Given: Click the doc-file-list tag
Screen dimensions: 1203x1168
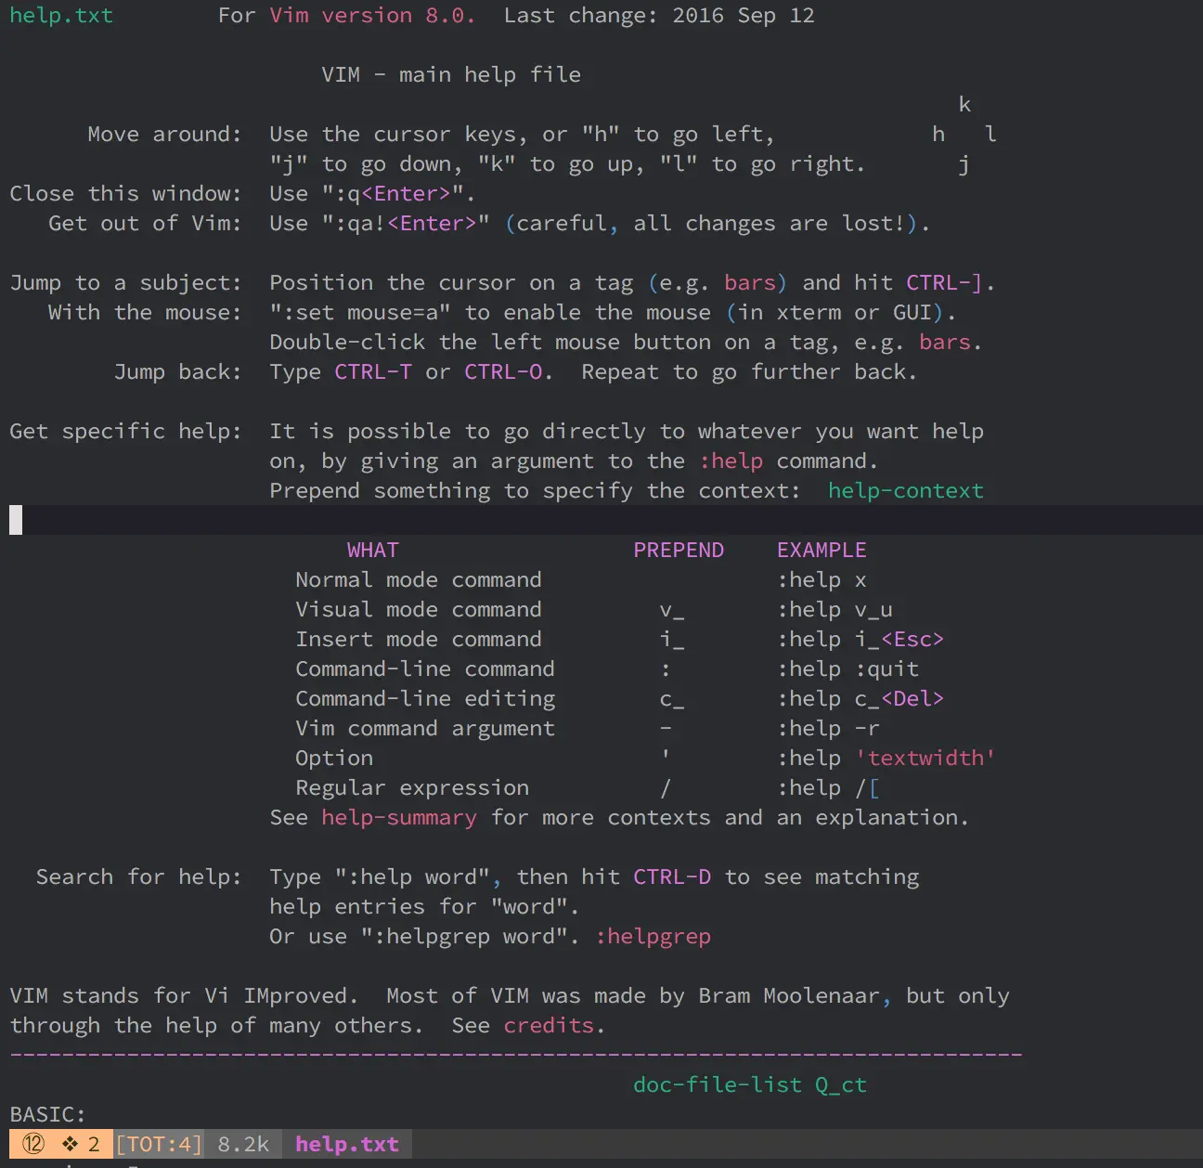Looking at the screenshot, I should (x=718, y=1085).
